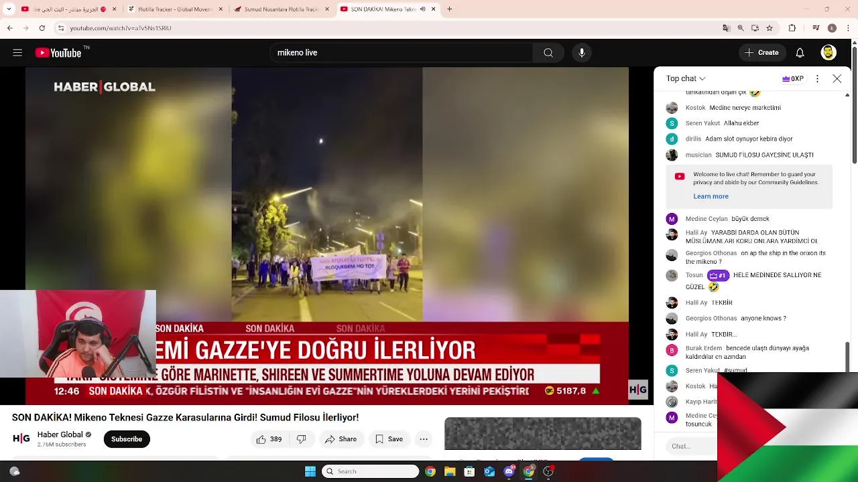Share the video

(341, 439)
